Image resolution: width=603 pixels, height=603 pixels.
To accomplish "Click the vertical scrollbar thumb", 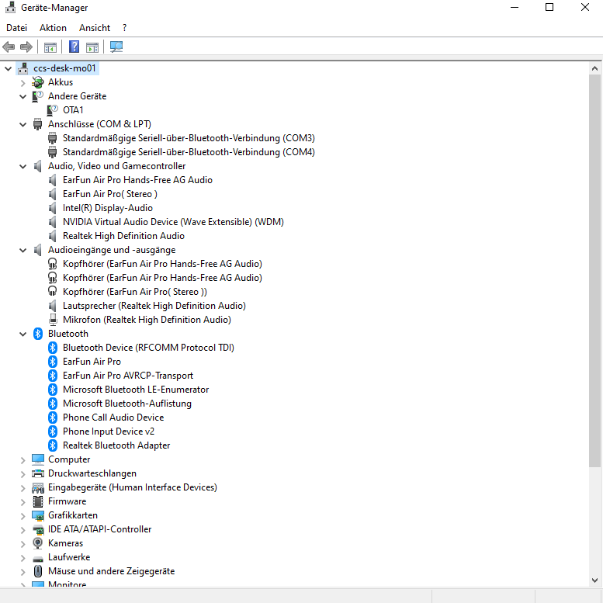I will (x=594, y=271).
